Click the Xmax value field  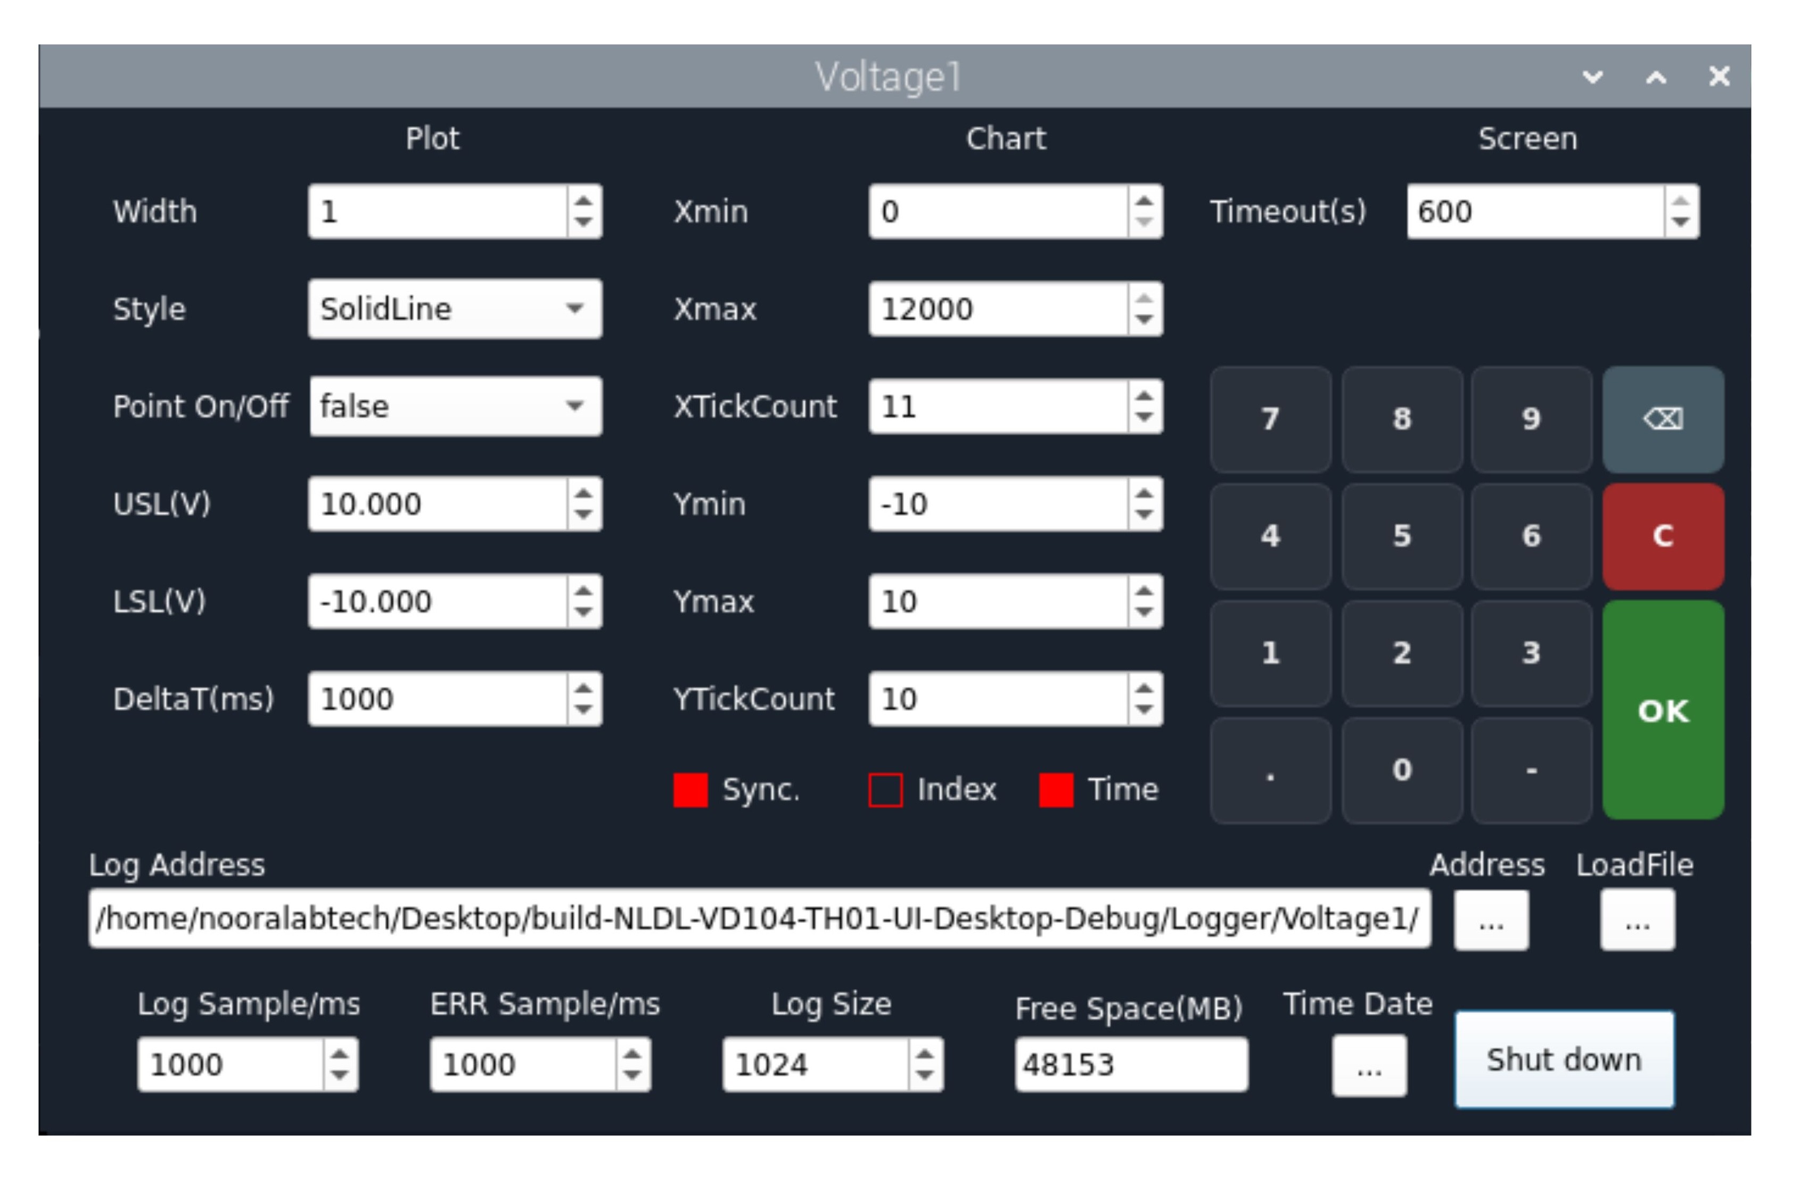click(998, 309)
